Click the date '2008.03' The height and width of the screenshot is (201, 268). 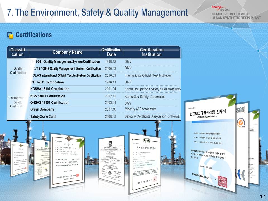coord(111,116)
